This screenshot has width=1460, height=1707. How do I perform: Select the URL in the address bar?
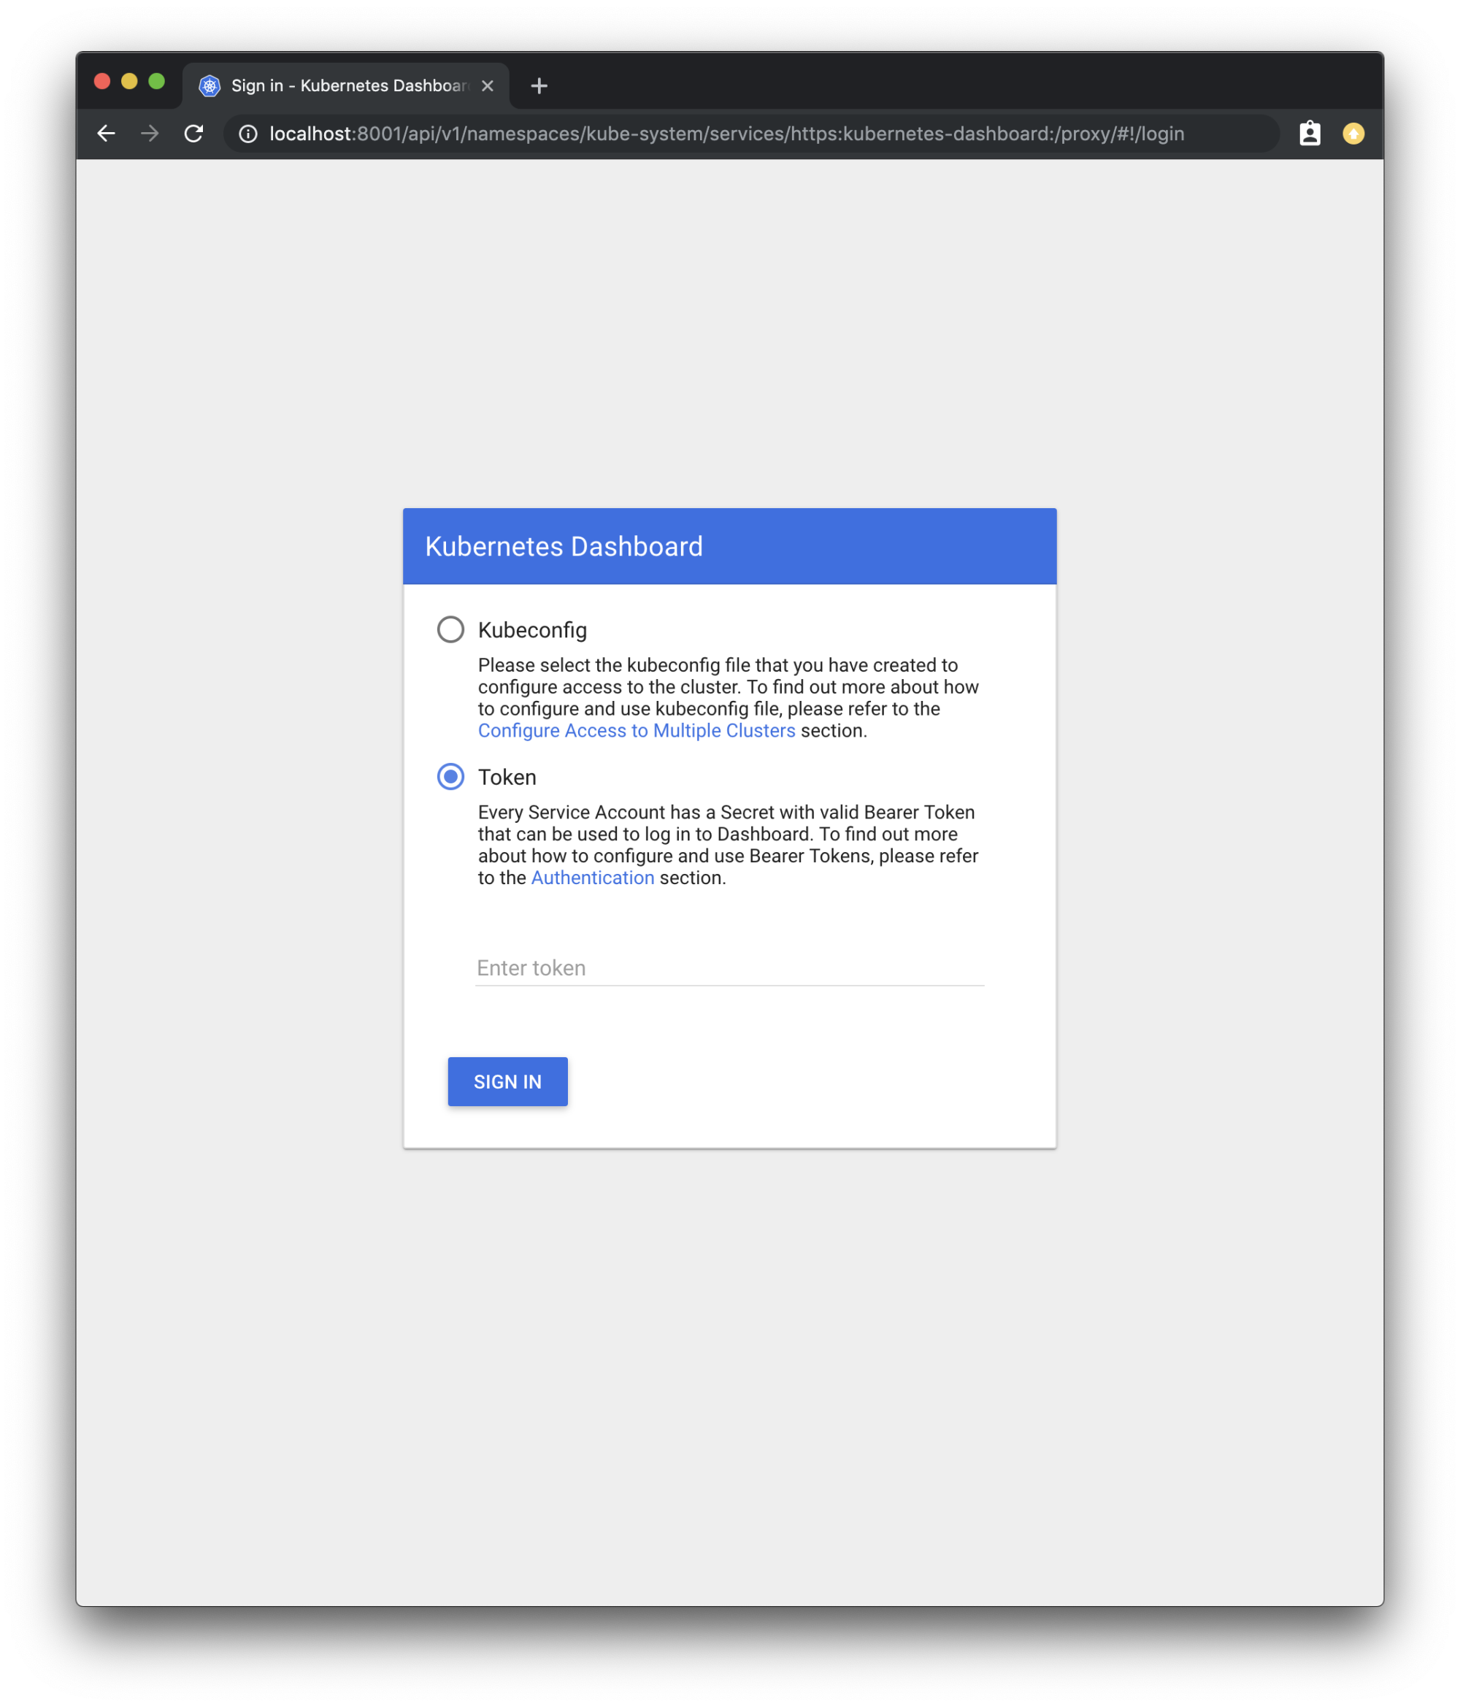[x=725, y=133]
